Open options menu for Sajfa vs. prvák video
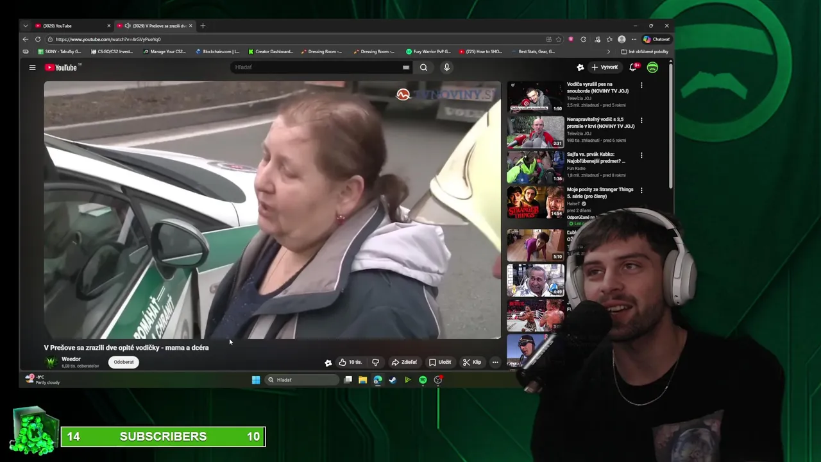Viewport: 821px width, 462px height. 641,155
